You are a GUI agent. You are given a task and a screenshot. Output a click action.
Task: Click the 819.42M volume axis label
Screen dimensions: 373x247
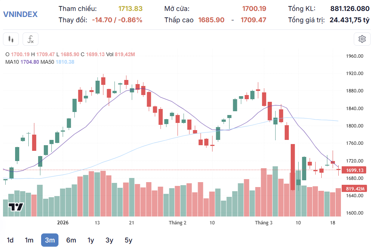click(355, 189)
